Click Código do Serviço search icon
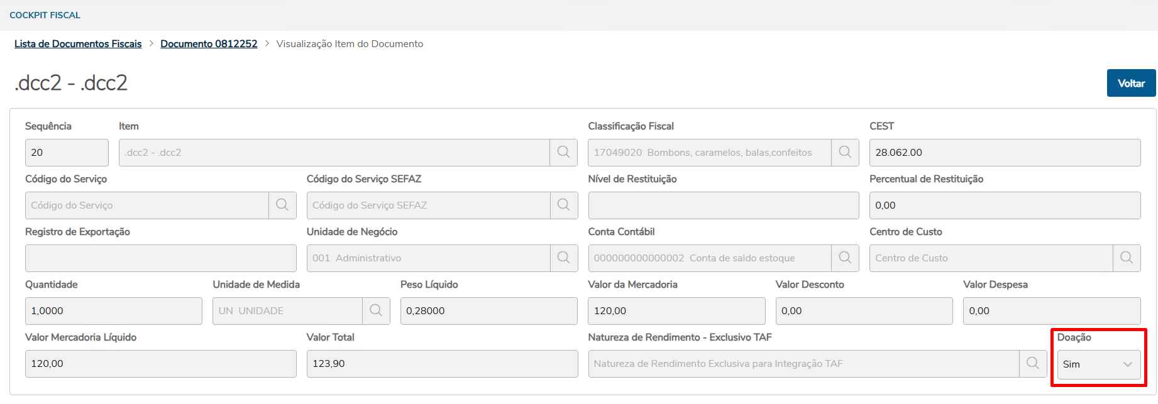The image size is (1158, 404). (x=282, y=205)
